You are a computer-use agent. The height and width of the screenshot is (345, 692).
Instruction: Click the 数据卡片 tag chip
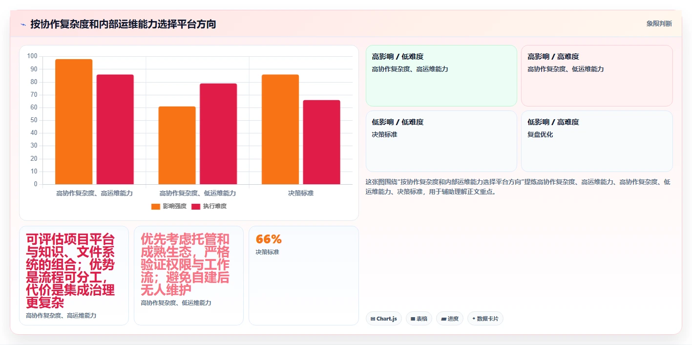tap(485, 319)
